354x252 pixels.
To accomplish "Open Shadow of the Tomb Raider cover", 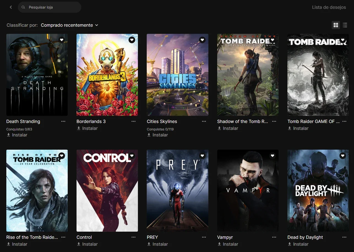I will click(248, 75).
